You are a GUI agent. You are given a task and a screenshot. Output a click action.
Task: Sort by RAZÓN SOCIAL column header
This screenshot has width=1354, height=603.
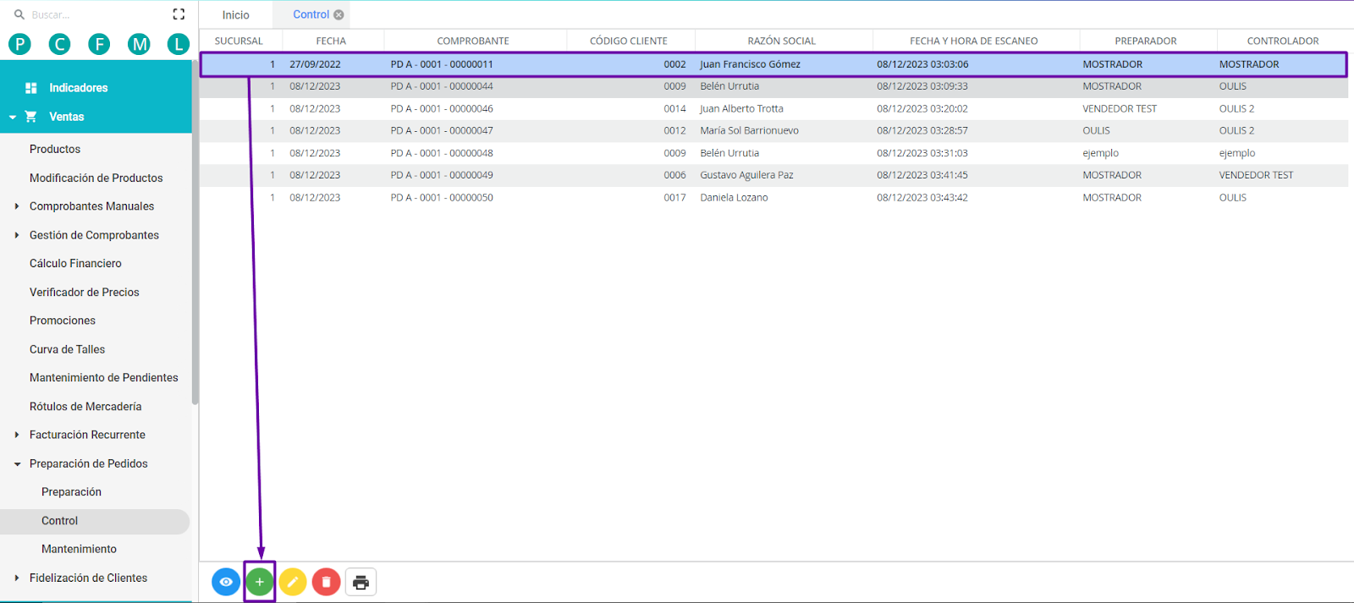tap(782, 41)
